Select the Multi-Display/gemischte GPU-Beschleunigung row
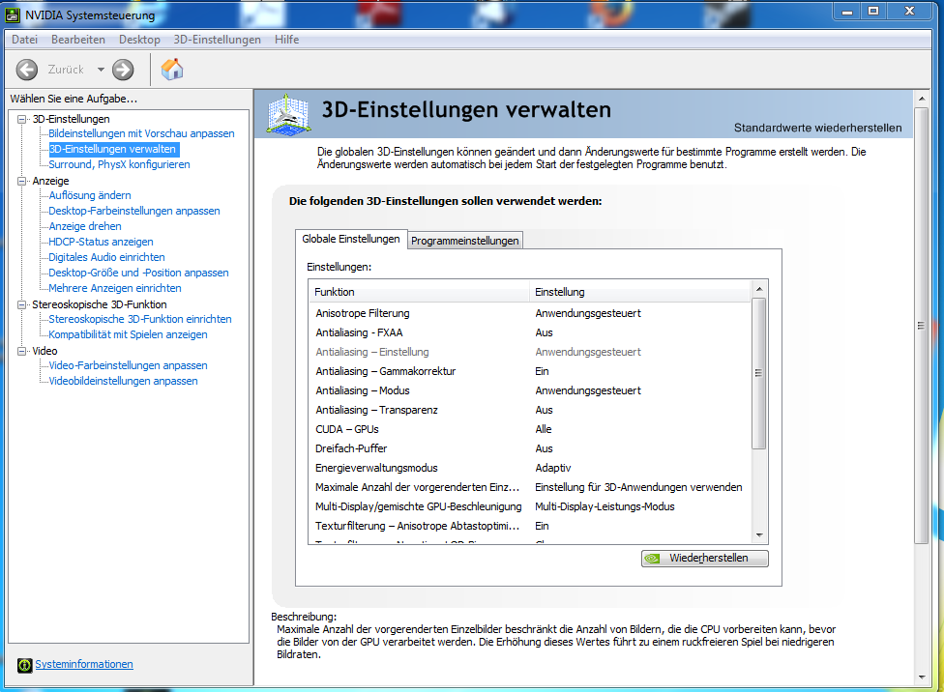Viewport: 944px width, 692px height. pyautogui.click(x=530, y=506)
